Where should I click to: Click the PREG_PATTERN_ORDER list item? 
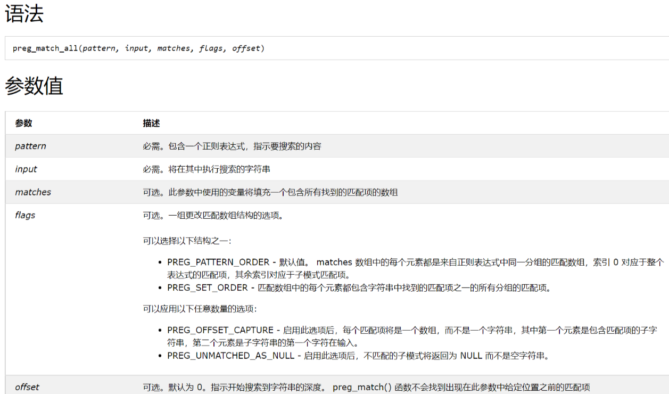click(416, 268)
